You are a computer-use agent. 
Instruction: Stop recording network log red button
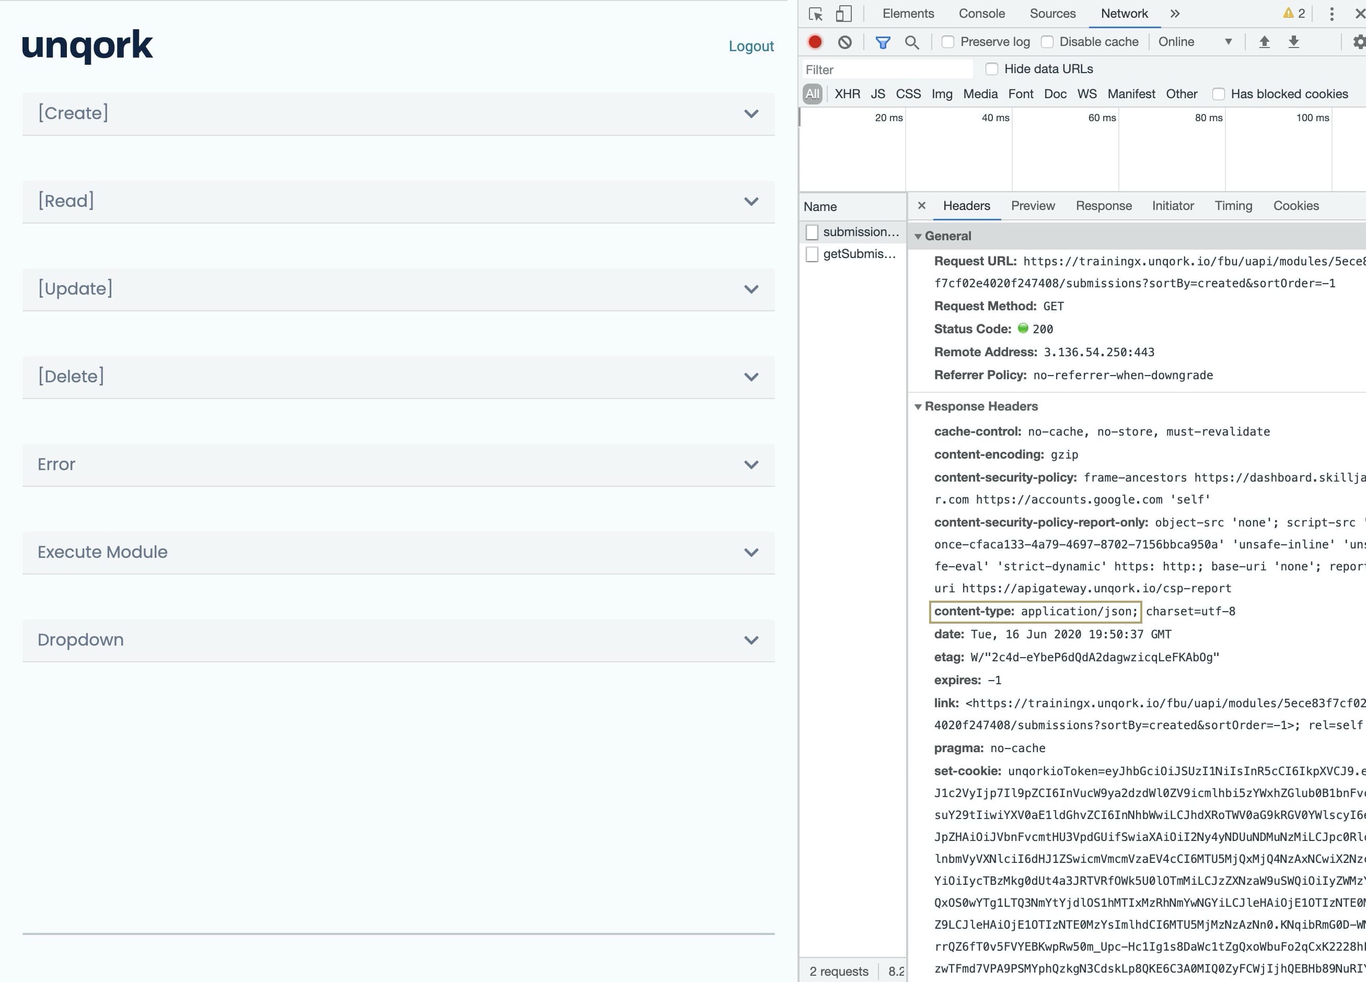click(x=815, y=42)
